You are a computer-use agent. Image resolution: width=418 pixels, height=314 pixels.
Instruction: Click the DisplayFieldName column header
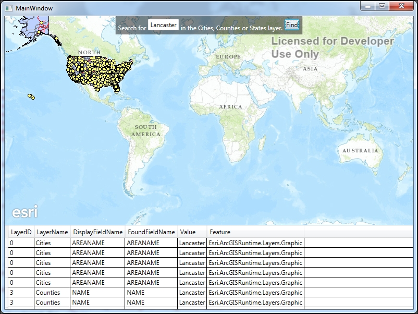97,232
